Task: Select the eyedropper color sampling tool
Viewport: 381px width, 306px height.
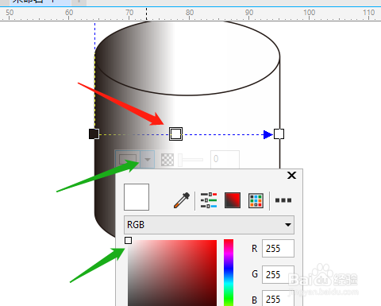Action: (182, 200)
